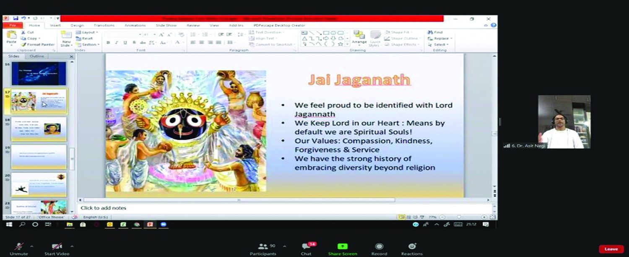The height and width of the screenshot is (257, 629).
Task: Start Video in Zoom toolbar
Action: [x=57, y=247]
